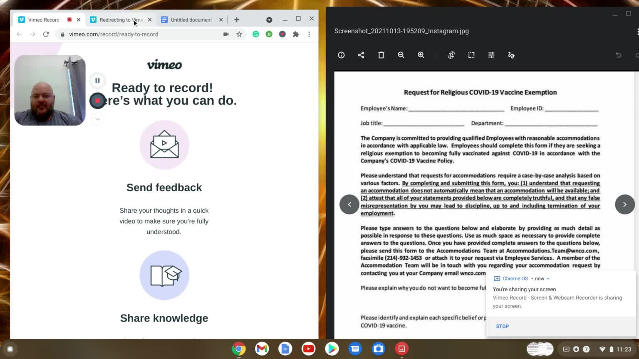
Task: Open YouTube from the shelf
Action: coord(309,349)
